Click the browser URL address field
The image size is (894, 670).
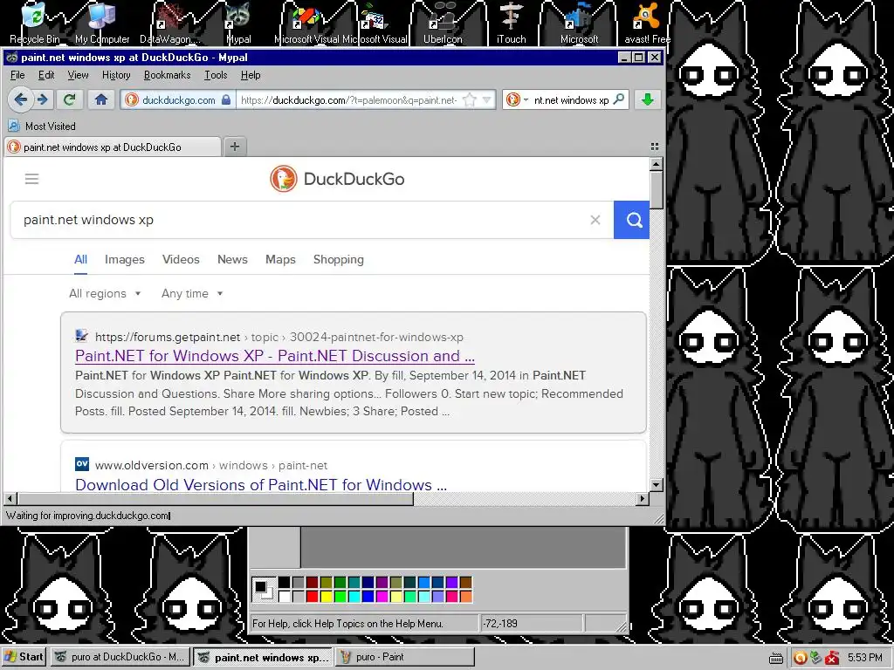pos(349,100)
